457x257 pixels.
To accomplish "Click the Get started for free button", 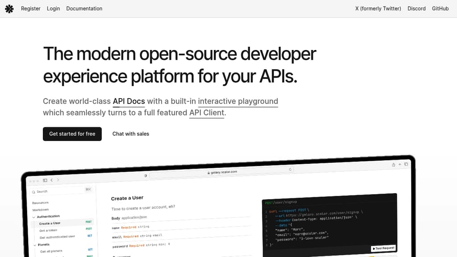I will point(72,134).
